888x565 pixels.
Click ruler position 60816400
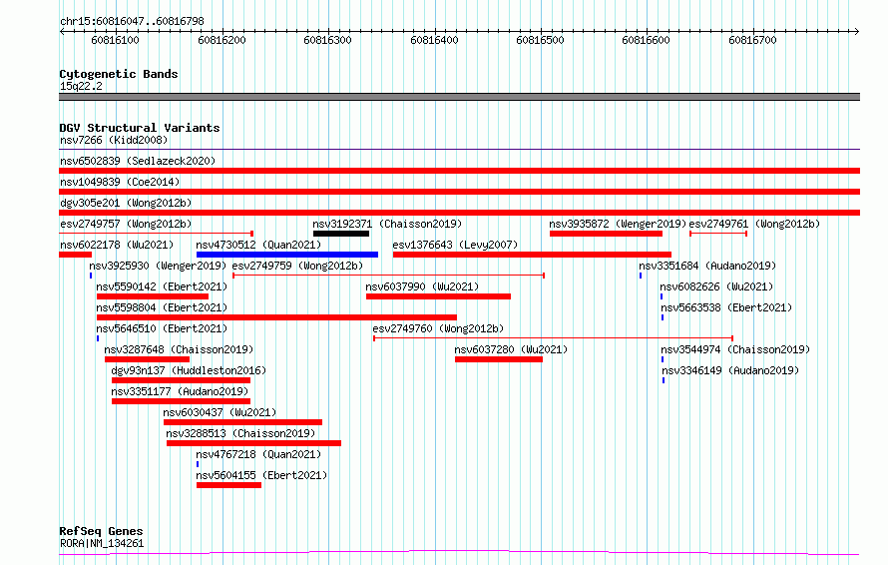click(x=434, y=40)
